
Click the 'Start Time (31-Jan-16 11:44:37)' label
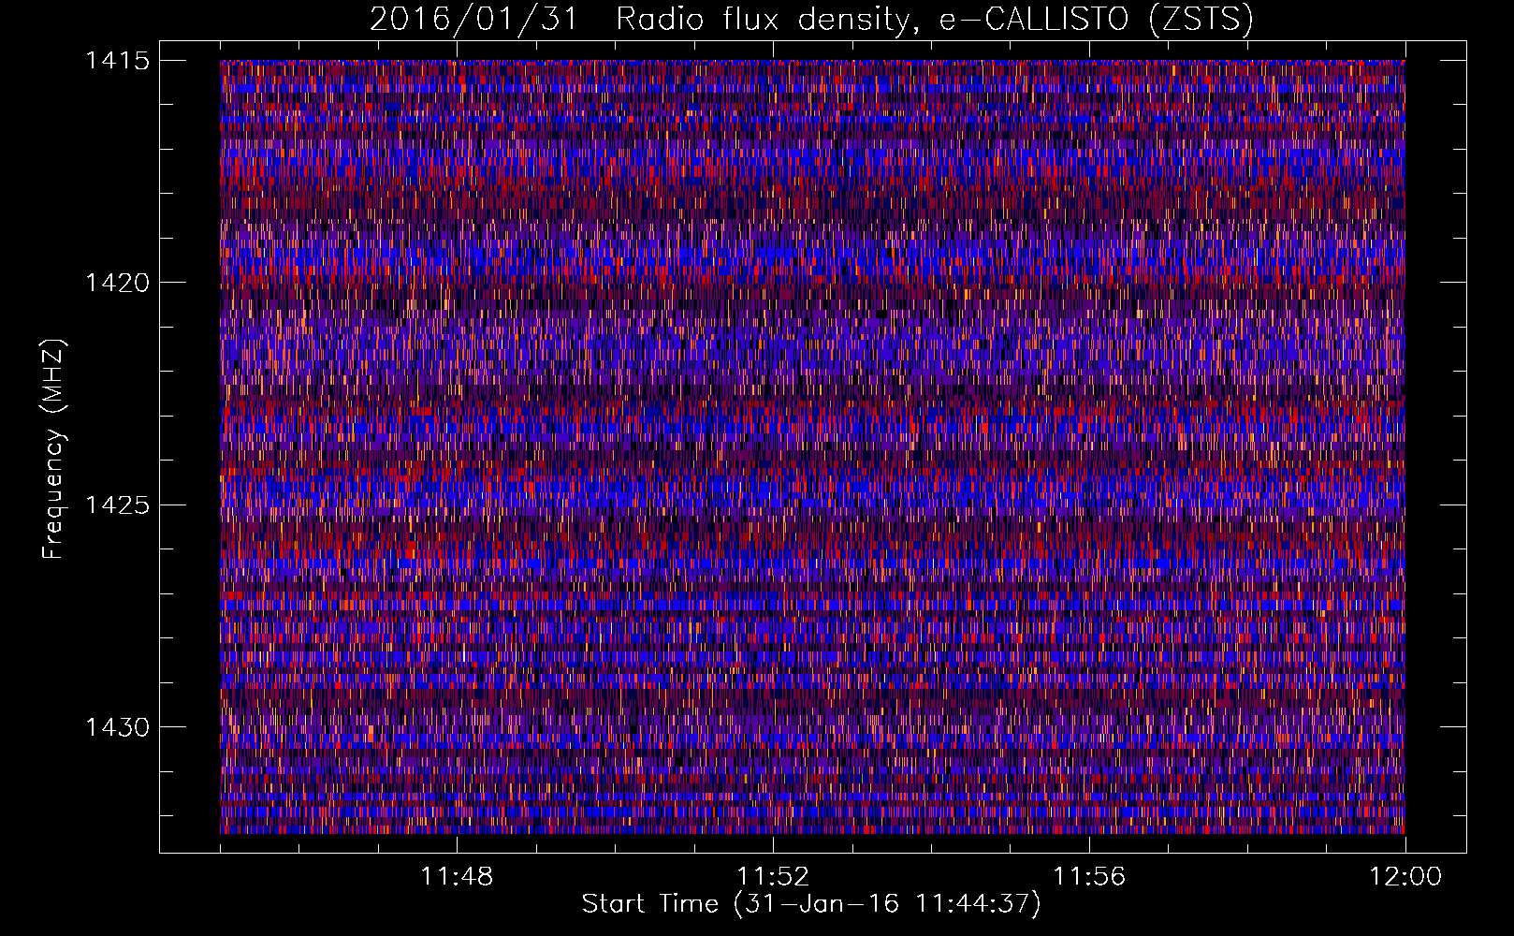811,904
